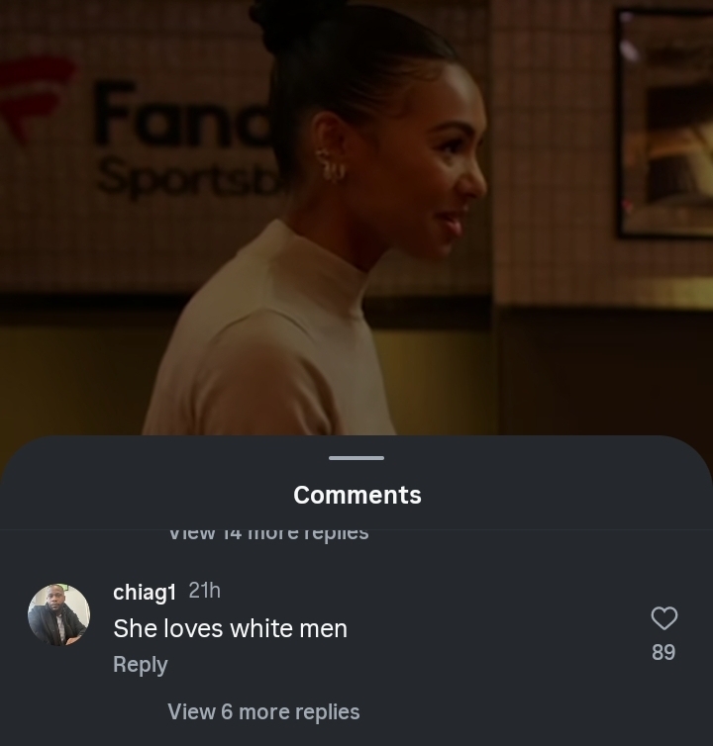Open chiag1's profile picture
713x746 pixels.
(59, 614)
